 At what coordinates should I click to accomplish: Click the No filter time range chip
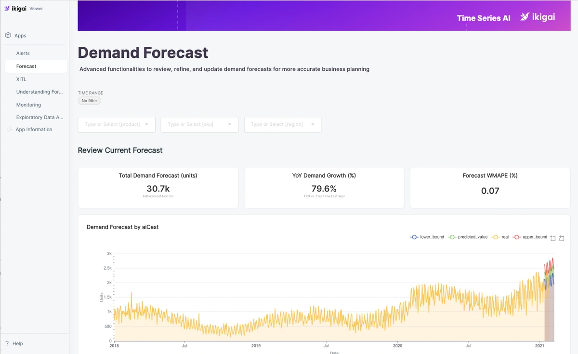90,101
